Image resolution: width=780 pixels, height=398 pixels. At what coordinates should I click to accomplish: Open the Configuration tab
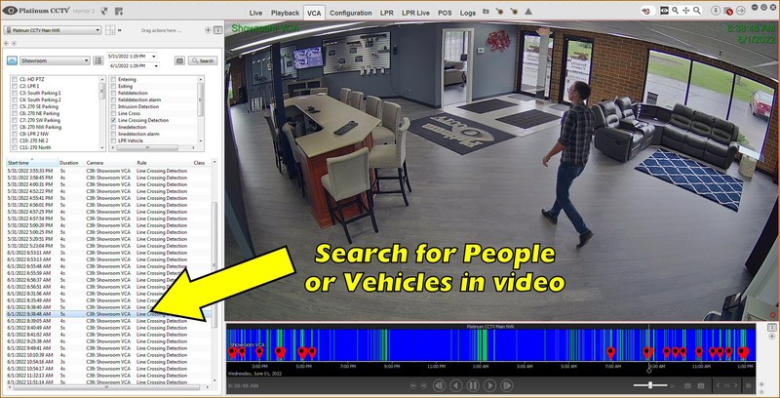tap(350, 14)
